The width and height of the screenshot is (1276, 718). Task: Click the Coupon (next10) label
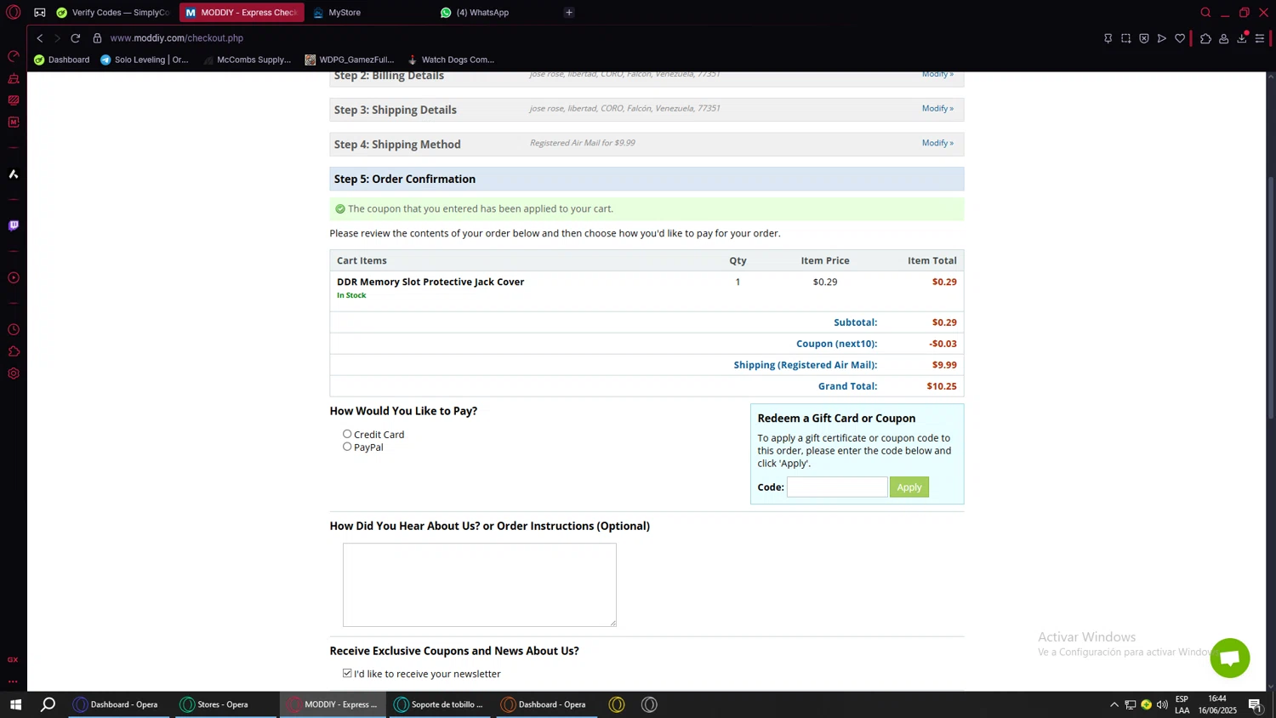836,344
